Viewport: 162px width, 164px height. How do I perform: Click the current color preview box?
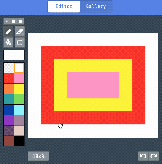click(14, 55)
